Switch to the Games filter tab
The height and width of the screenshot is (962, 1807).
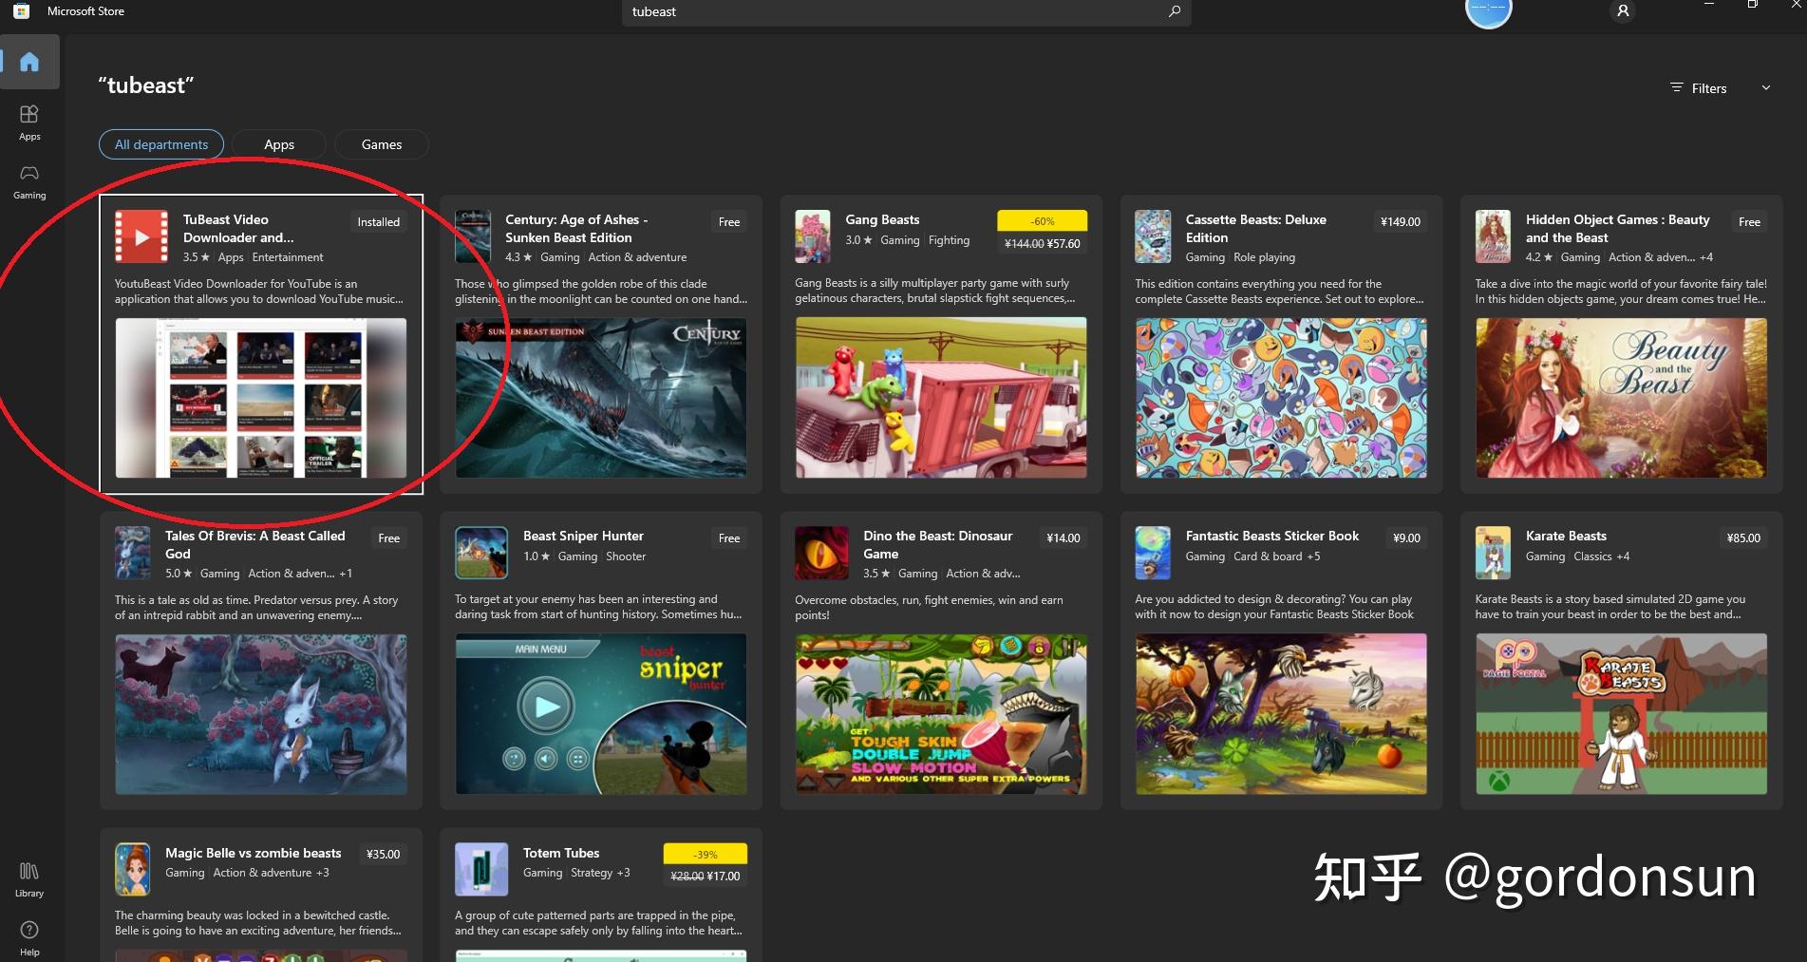pyautogui.click(x=382, y=144)
